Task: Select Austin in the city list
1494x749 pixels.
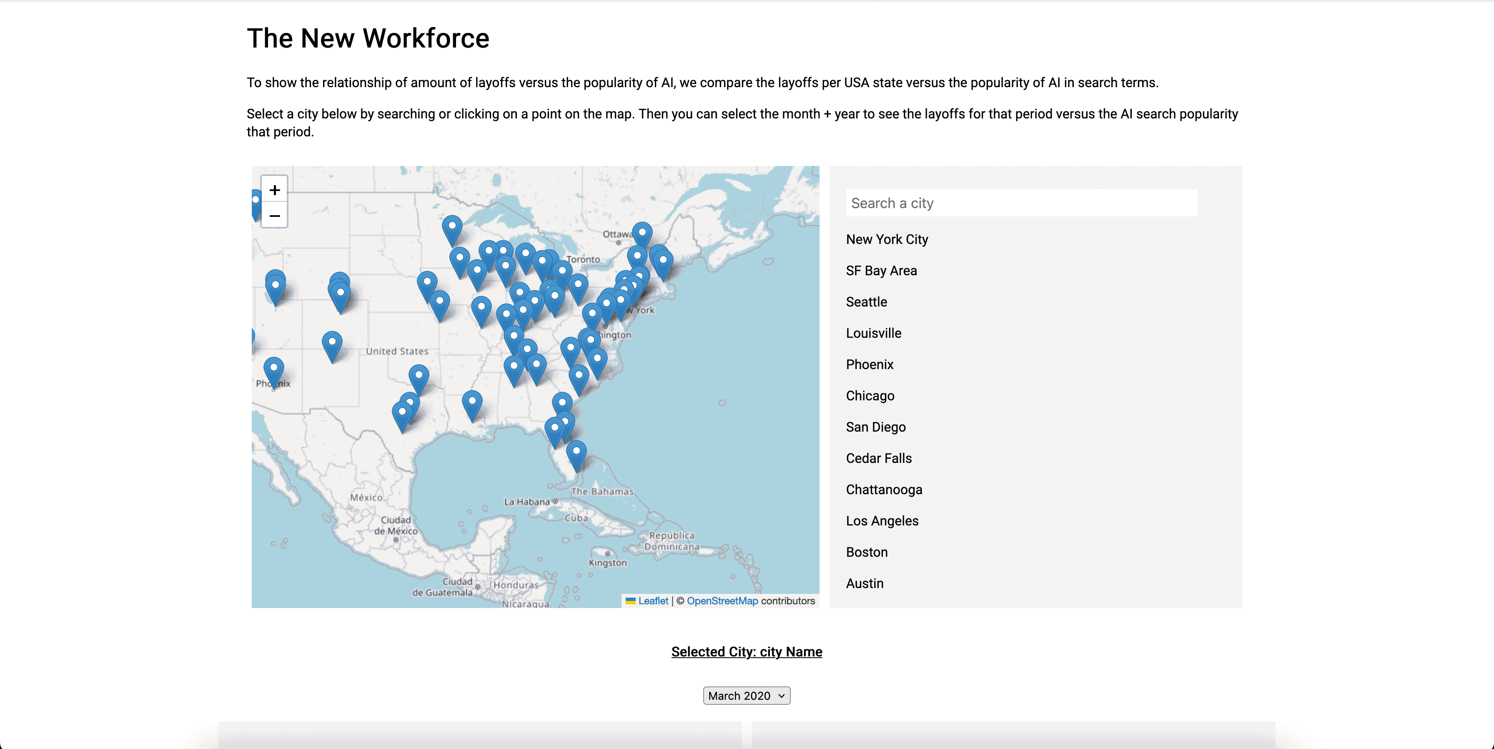Action: click(x=864, y=583)
